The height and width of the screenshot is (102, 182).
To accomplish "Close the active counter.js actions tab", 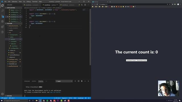I will [57, 5].
